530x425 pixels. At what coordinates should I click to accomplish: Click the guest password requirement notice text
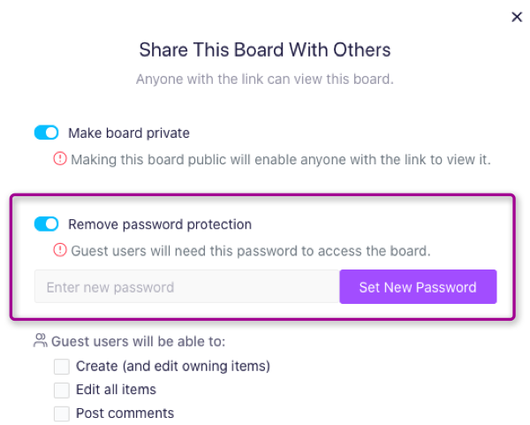pyautogui.click(x=251, y=251)
